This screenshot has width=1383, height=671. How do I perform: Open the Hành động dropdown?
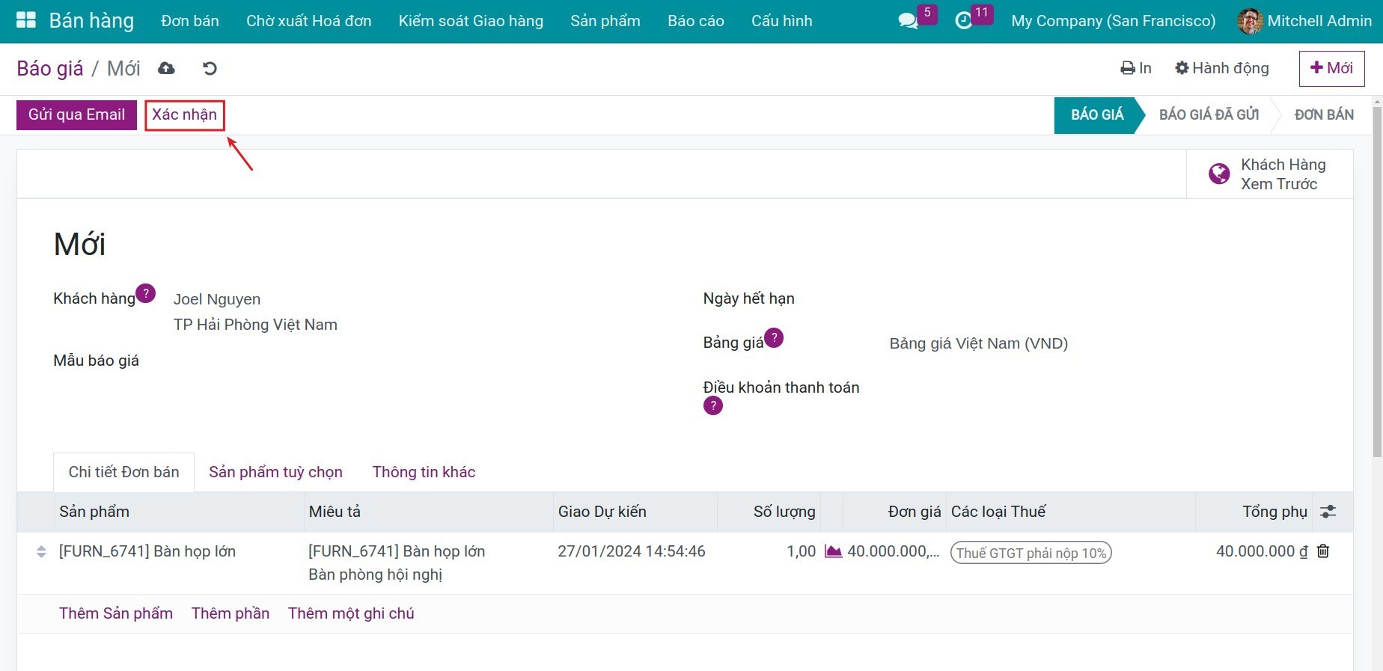(x=1222, y=69)
